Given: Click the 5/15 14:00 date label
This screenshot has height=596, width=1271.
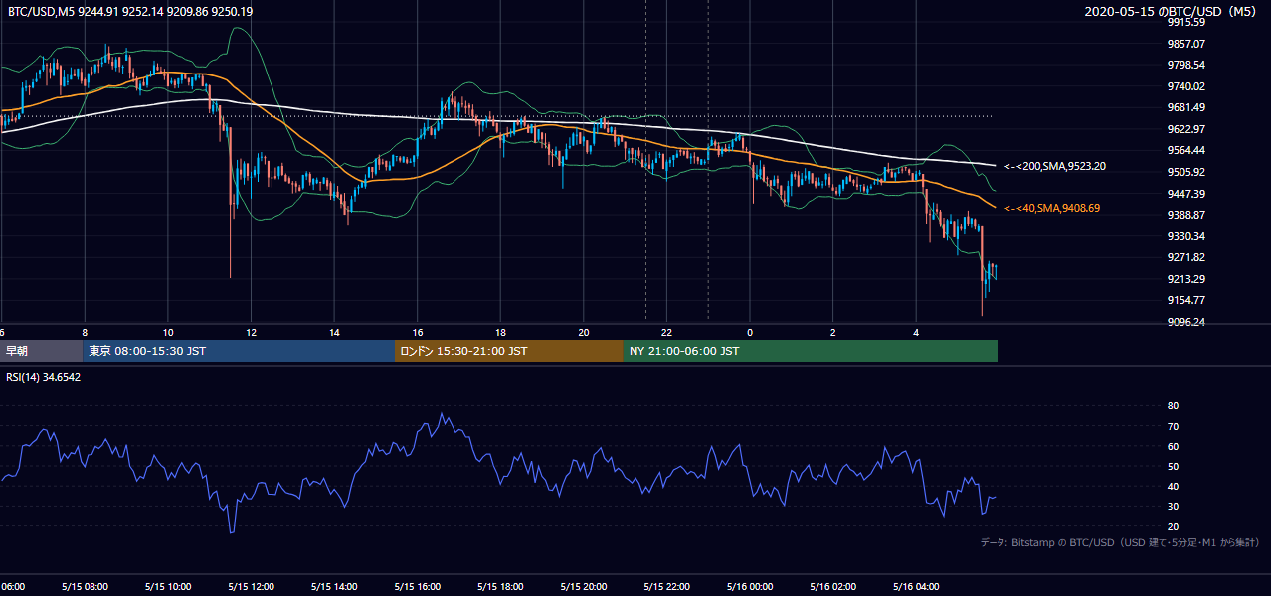Looking at the screenshot, I should tap(334, 587).
